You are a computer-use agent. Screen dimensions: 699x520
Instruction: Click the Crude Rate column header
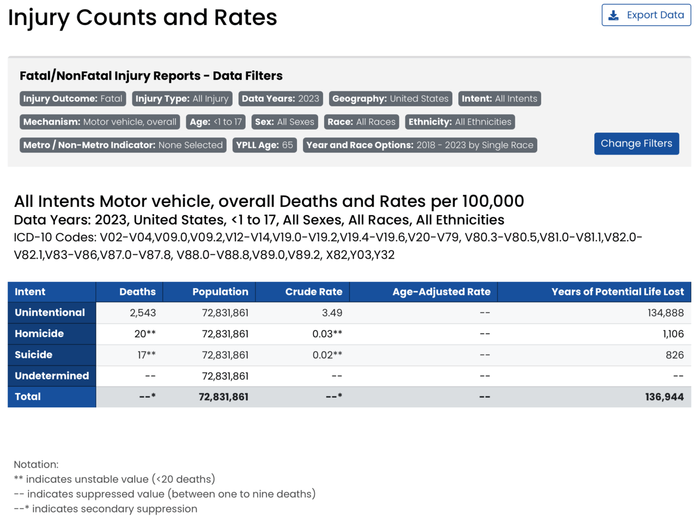[x=314, y=292]
